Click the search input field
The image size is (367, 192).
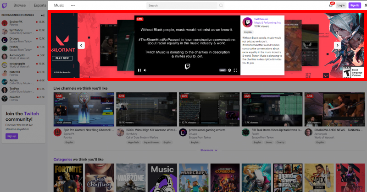182,5
